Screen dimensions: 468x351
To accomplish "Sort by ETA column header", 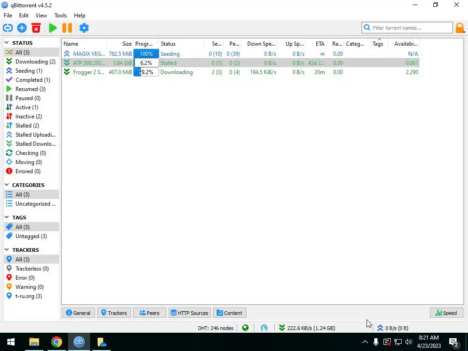I will [x=316, y=44].
